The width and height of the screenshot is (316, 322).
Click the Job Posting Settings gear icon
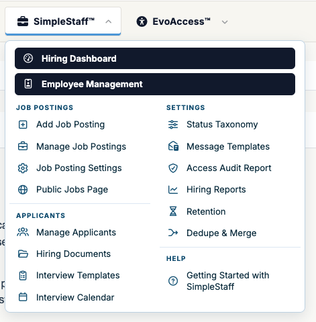click(23, 168)
